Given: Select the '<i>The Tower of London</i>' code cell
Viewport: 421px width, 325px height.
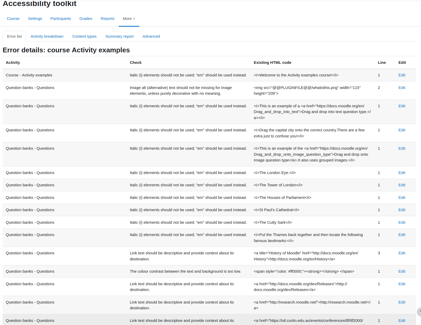Looking at the screenshot, I should [278, 185].
